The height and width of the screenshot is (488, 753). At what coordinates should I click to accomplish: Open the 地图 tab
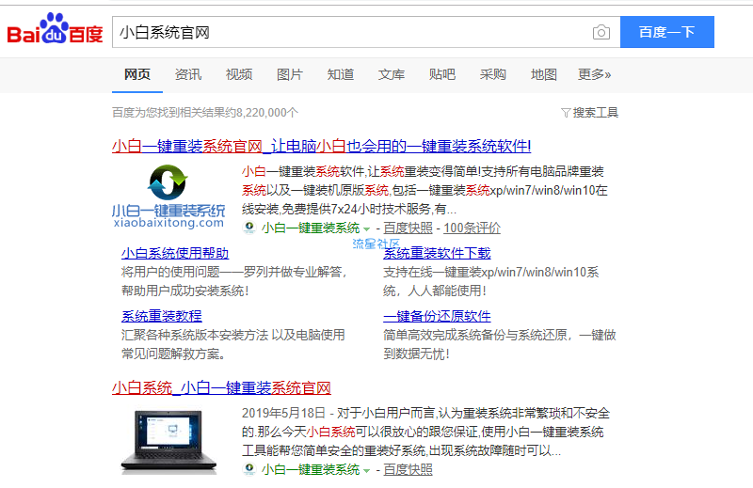[544, 74]
